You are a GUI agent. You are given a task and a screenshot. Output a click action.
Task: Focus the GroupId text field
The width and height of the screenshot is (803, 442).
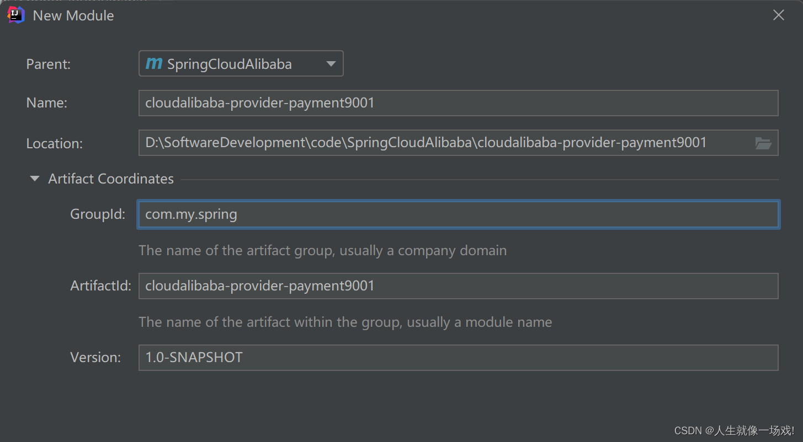pos(458,214)
